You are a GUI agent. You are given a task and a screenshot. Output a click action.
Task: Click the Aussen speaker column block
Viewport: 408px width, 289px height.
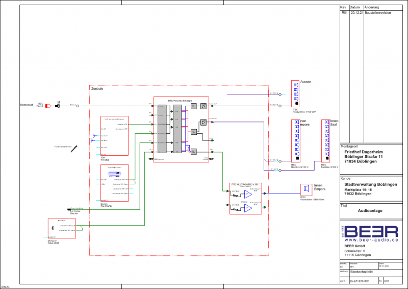point(295,93)
